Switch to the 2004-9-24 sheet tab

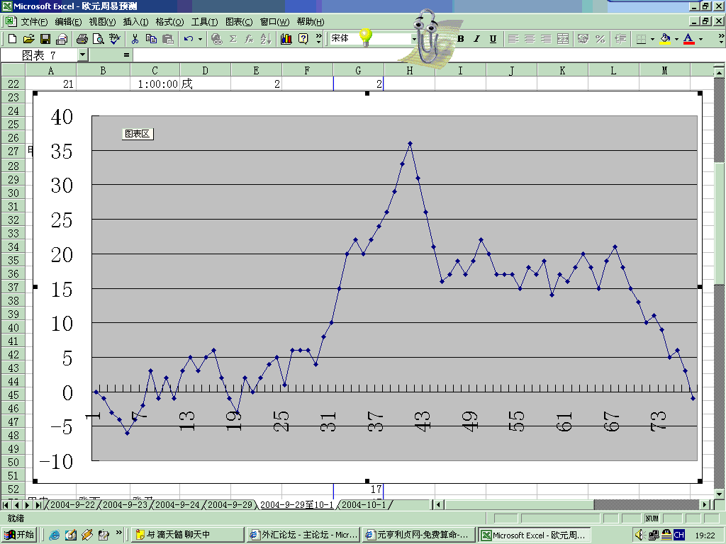point(177,505)
